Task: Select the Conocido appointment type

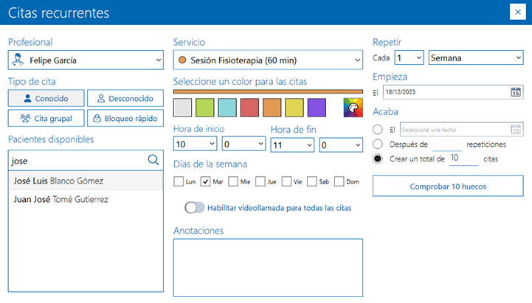Action: [x=45, y=98]
